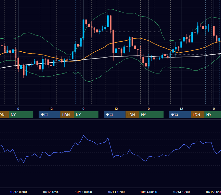Select the NY session block following 10/12 LDN
Viewport: 221px width, 195px height.
tap(86, 115)
